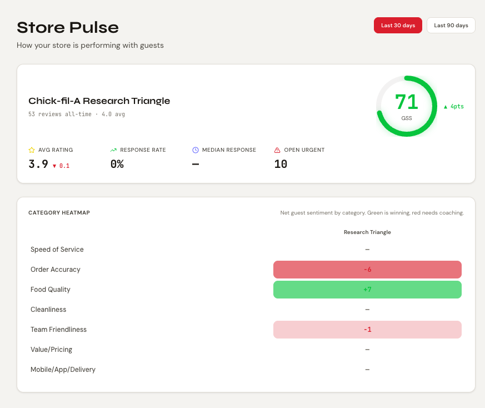Click the dash under Median Response
The width and height of the screenshot is (485, 408).
coord(196,164)
